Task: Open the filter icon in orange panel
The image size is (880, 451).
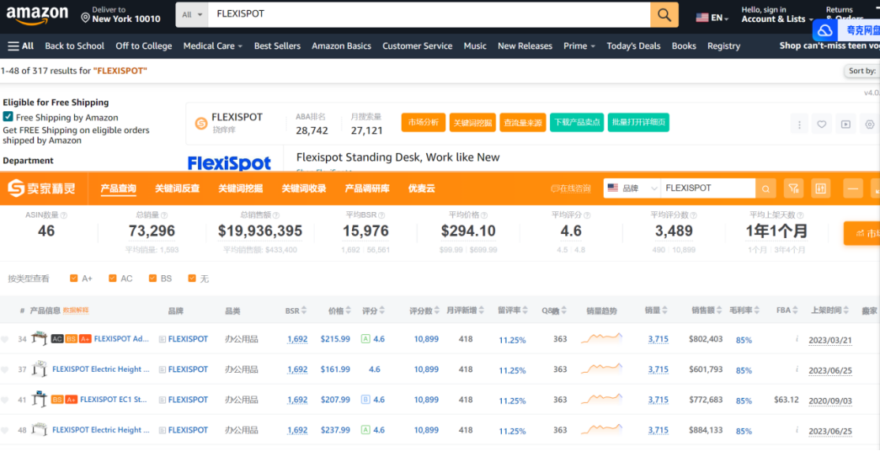Action: click(792, 188)
